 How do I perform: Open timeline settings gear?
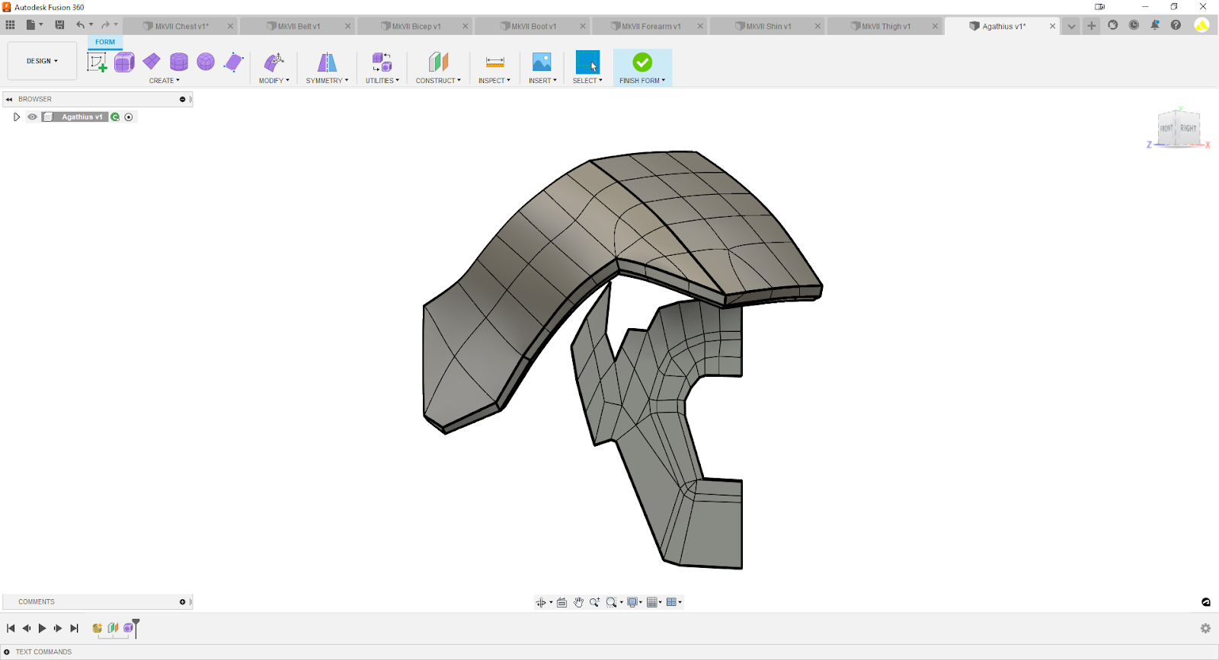[1205, 628]
